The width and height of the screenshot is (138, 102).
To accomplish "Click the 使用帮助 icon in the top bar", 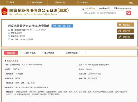I will [x=78, y=2].
